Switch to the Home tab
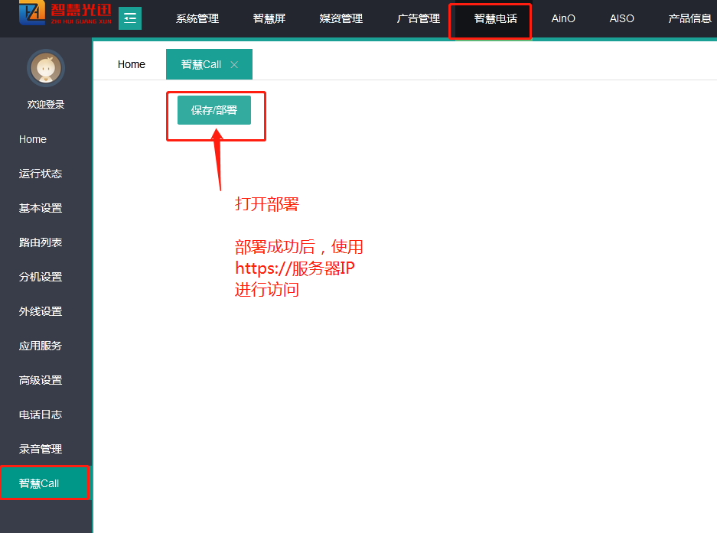717x533 pixels. coord(132,65)
